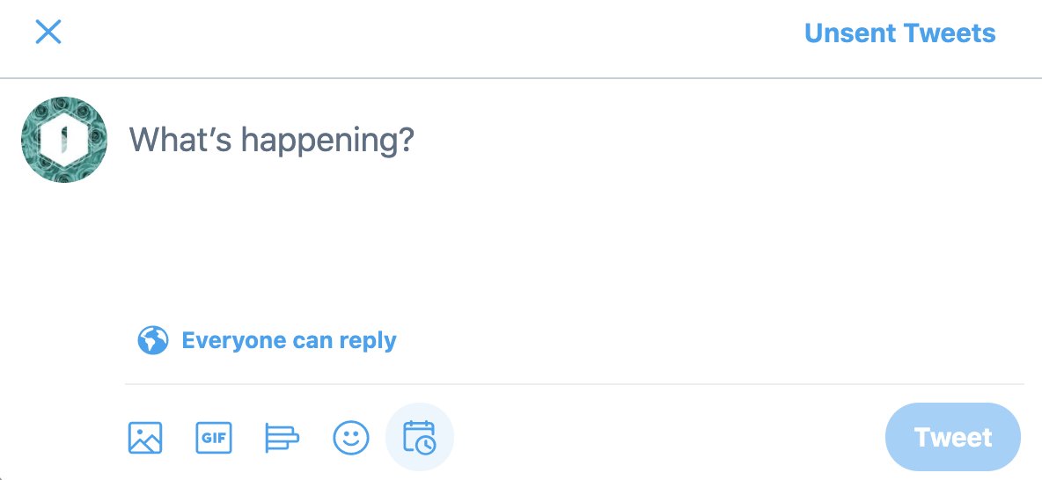Select the image upload toolbar icon
The width and height of the screenshot is (1042, 480).
click(145, 437)
